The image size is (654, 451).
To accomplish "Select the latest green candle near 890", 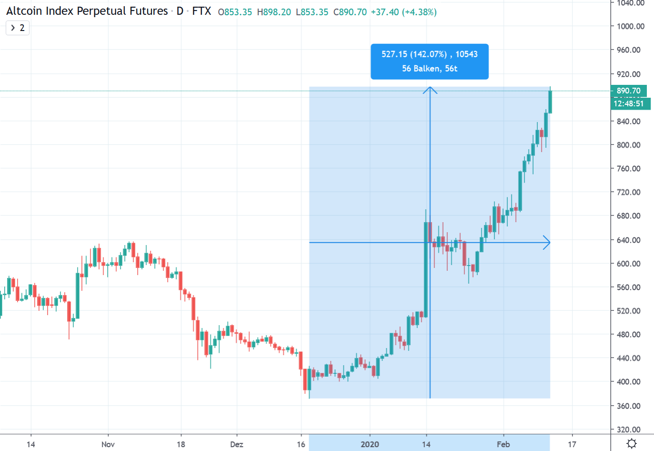I will coord(550,102).
